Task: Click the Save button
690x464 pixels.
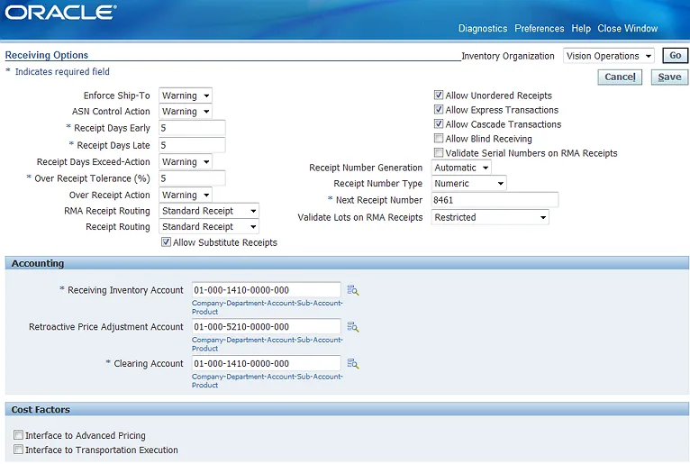Action: point(669,77)
